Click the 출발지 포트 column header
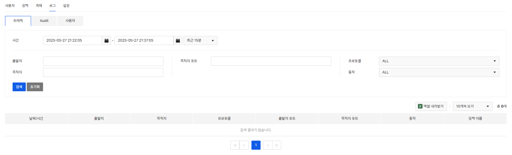The height and width of the screenshot is (155, 512). (x=287, y=119)
